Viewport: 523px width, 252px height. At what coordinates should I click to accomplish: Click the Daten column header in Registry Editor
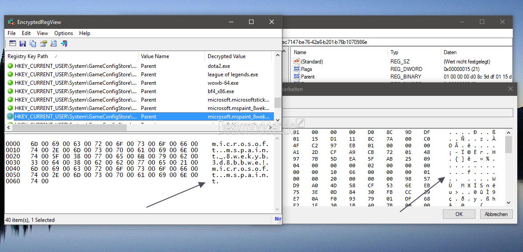[476, 52]
